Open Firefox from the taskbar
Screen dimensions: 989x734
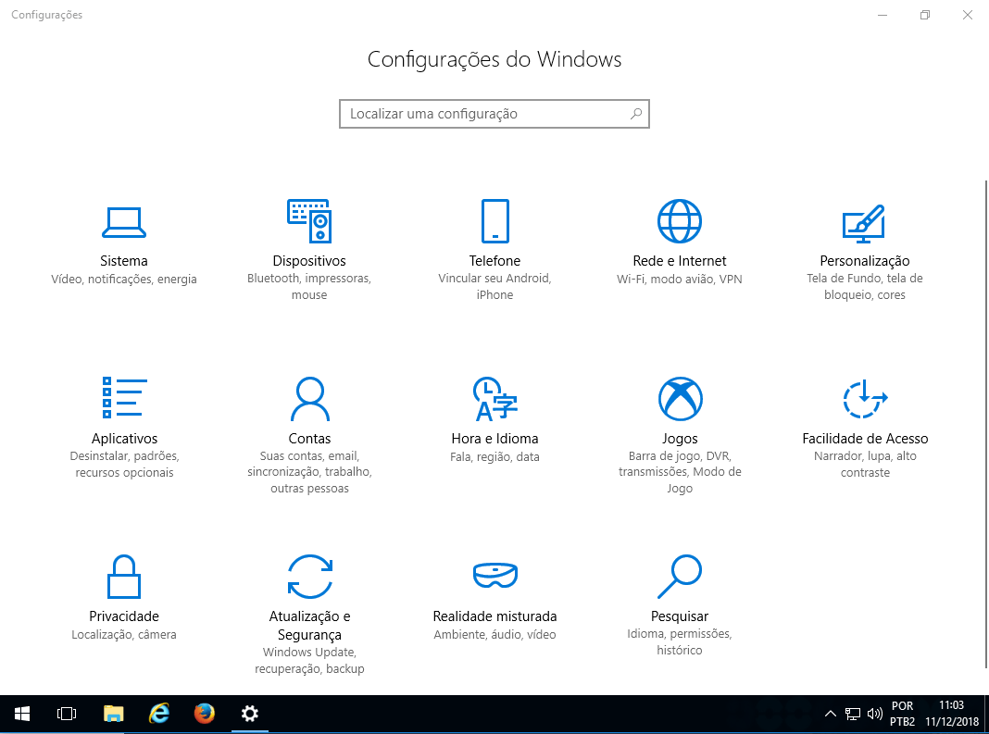pos(205,714)
